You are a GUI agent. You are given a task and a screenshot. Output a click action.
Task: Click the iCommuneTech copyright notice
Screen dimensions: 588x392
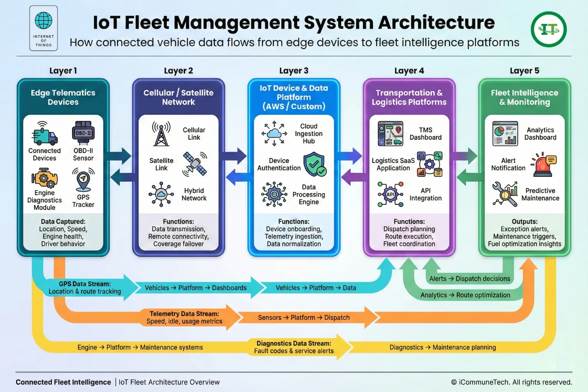511,382
